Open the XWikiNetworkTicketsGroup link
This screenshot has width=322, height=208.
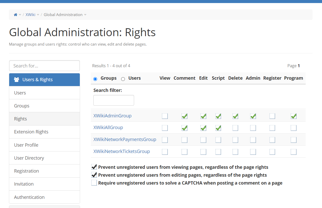coord(122,151)
